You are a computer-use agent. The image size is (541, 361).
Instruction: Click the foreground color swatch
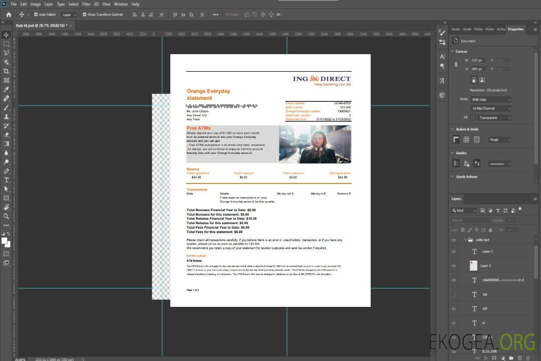[5, 241]
